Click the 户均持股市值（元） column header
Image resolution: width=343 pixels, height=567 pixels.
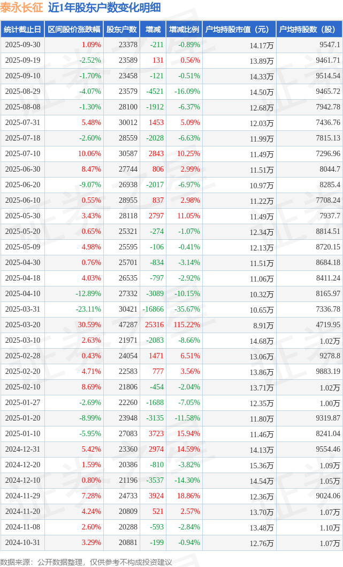(239, 30)
